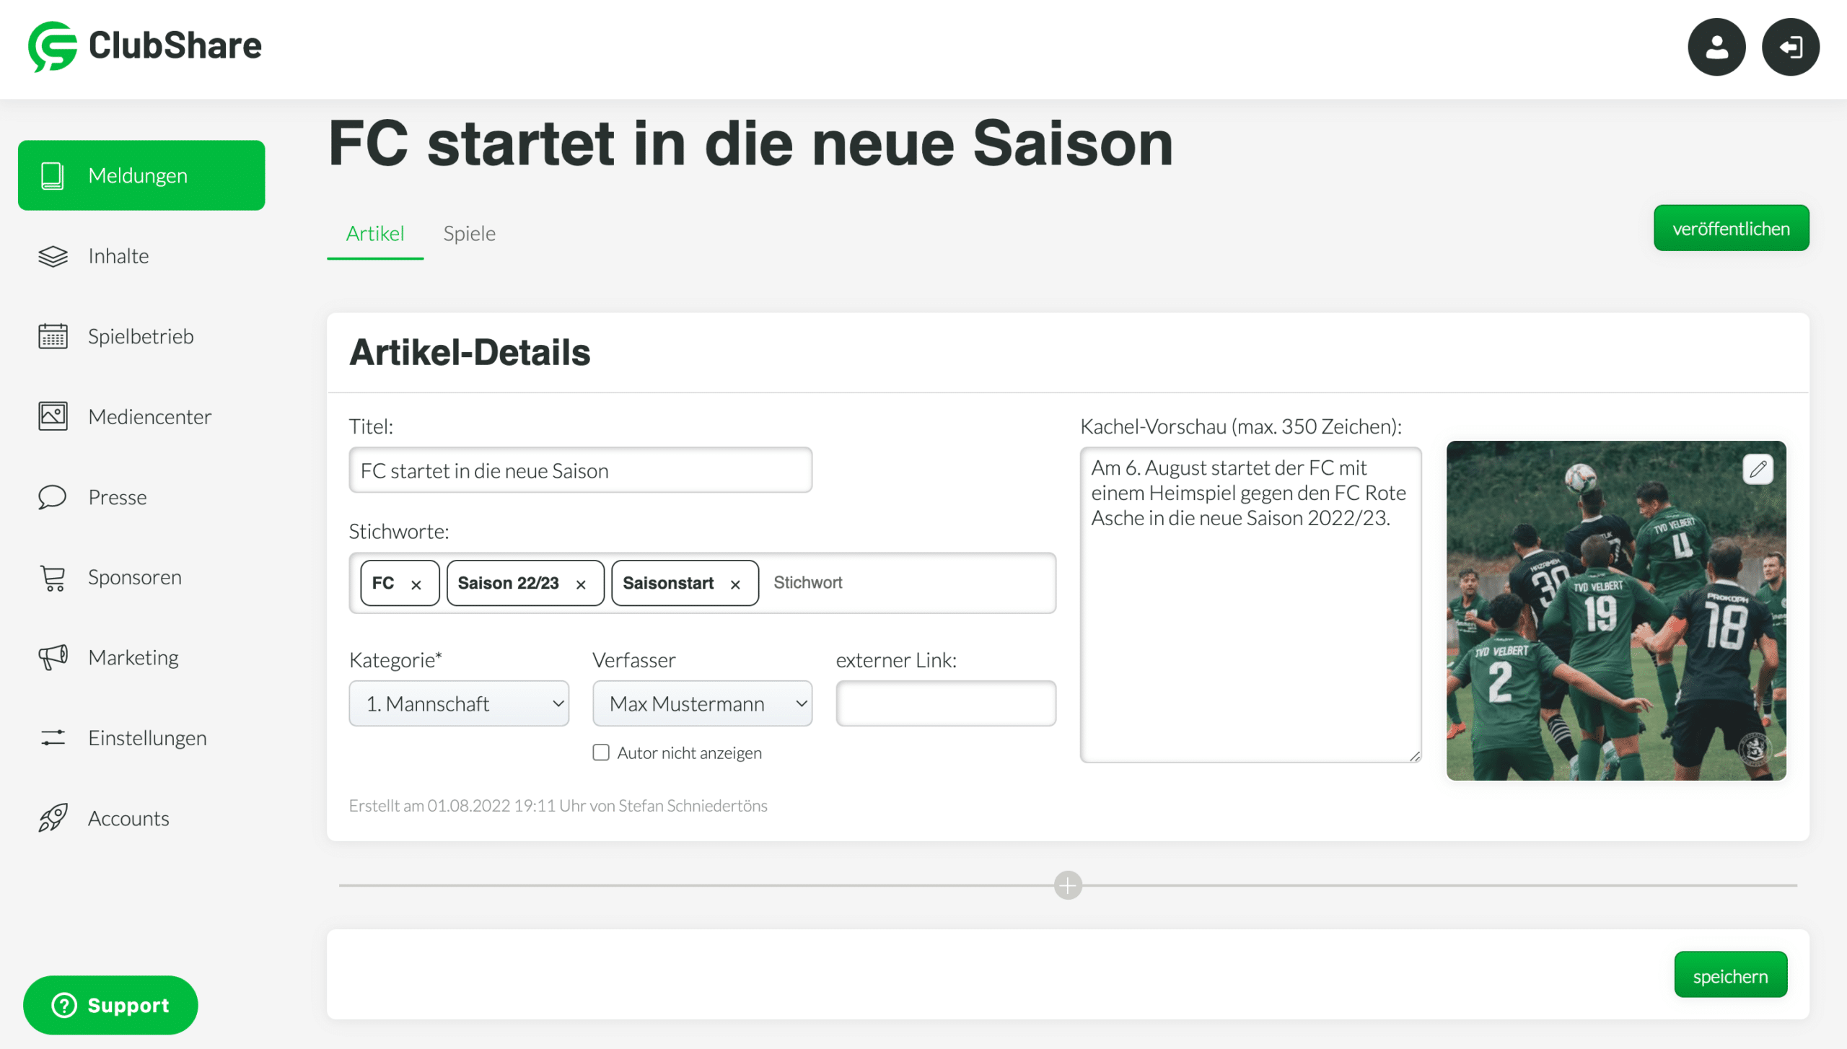Open Accounts rocket sidebar item

click(128, 818)
